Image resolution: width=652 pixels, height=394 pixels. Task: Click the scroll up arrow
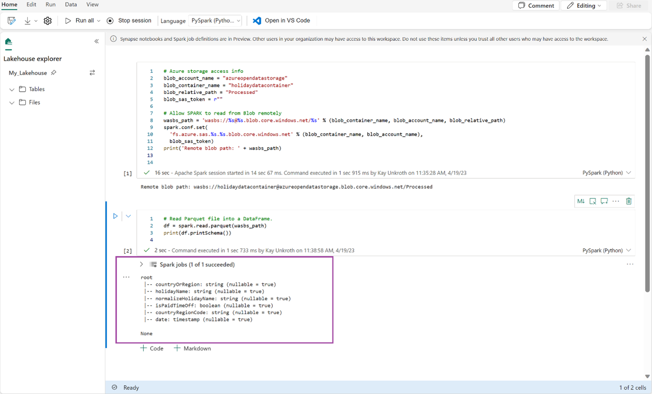[648, 50]
